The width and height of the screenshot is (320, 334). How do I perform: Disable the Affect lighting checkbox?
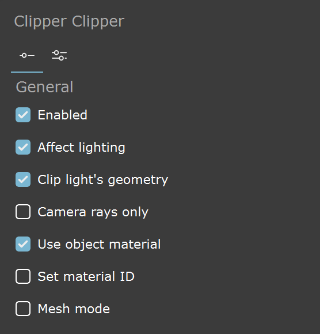[x=23, y=147]
